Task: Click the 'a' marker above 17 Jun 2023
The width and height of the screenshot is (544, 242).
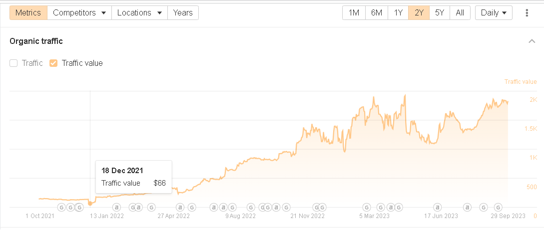Action: pyautogui.click(x=438, y=207)
